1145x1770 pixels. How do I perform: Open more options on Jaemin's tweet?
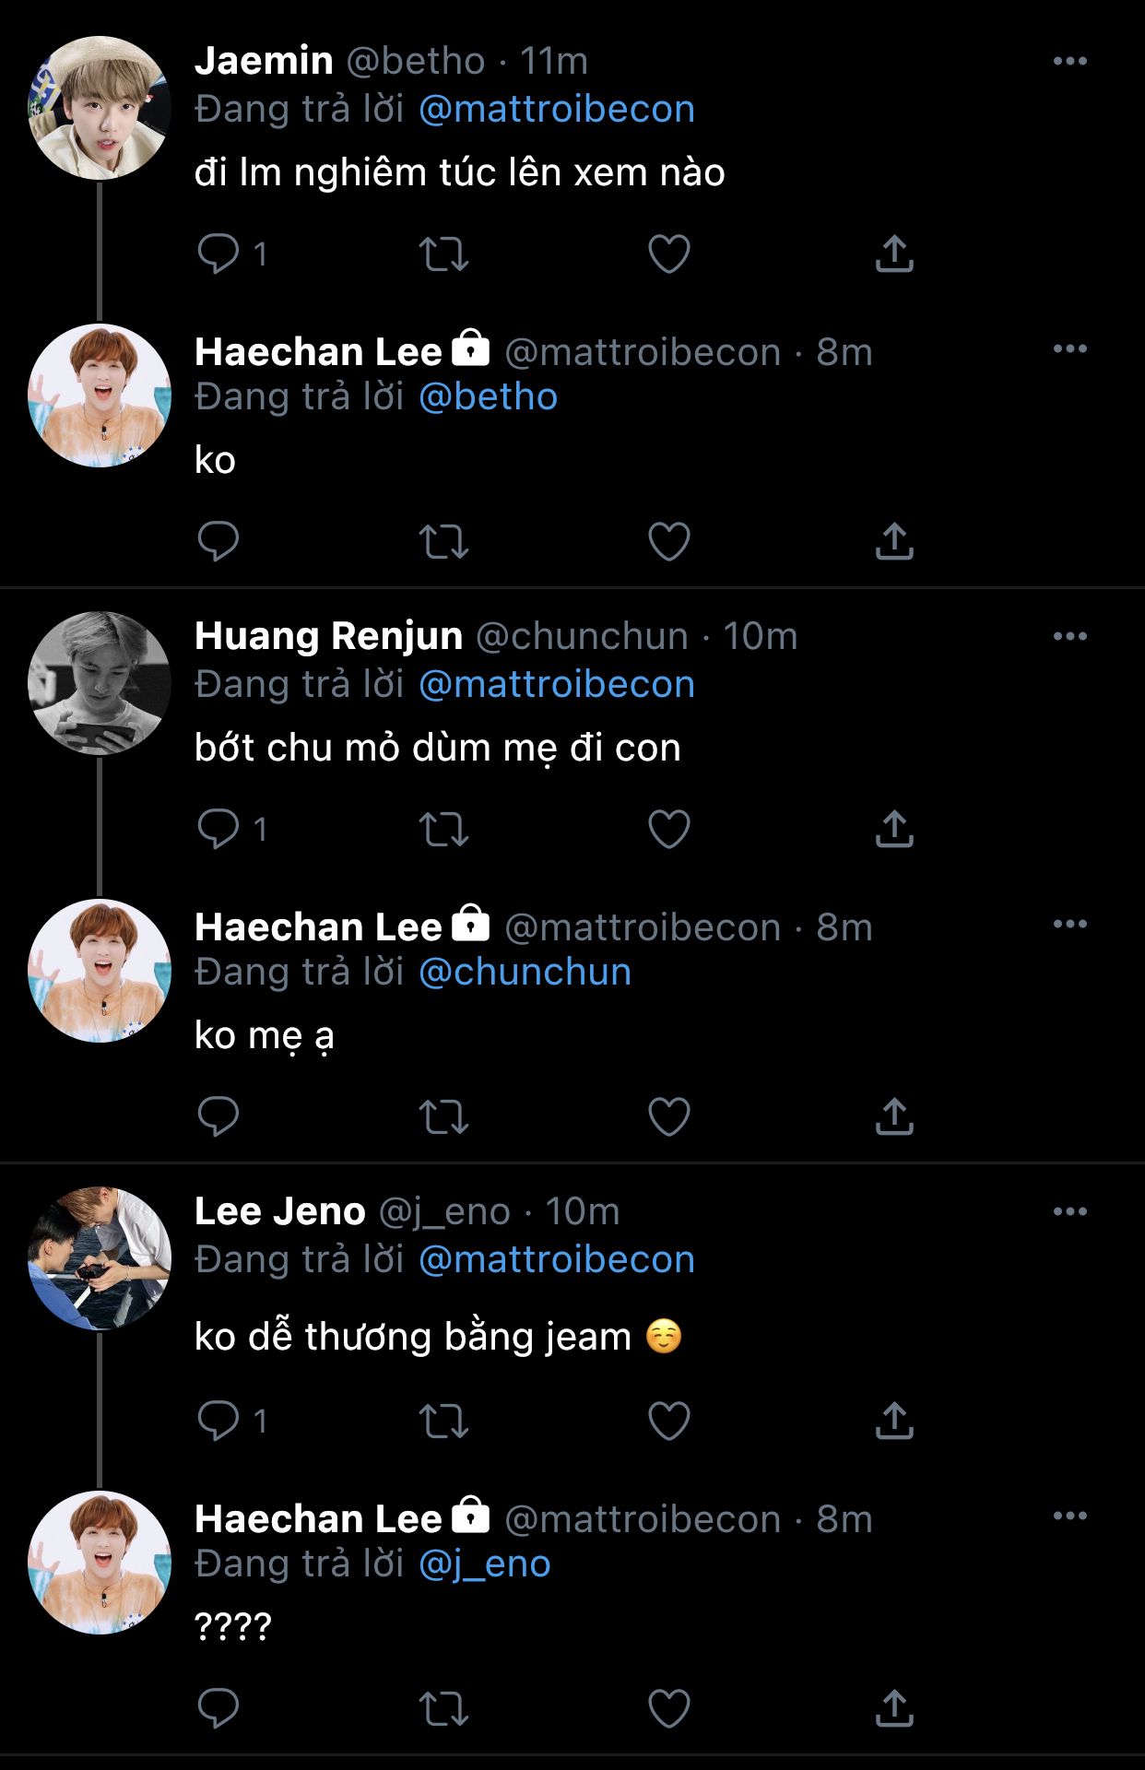(x=1069, y=61)
